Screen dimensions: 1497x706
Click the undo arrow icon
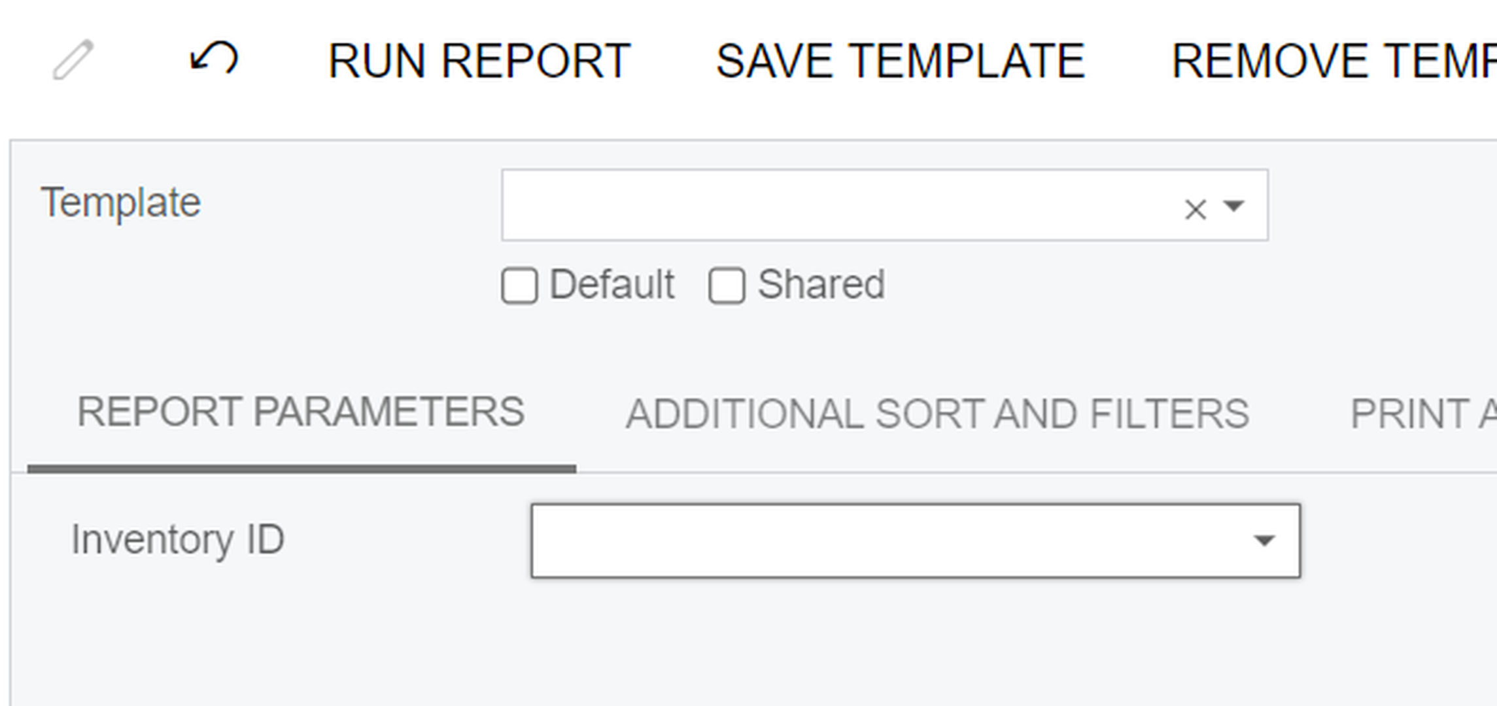click(x=215, y=59)
